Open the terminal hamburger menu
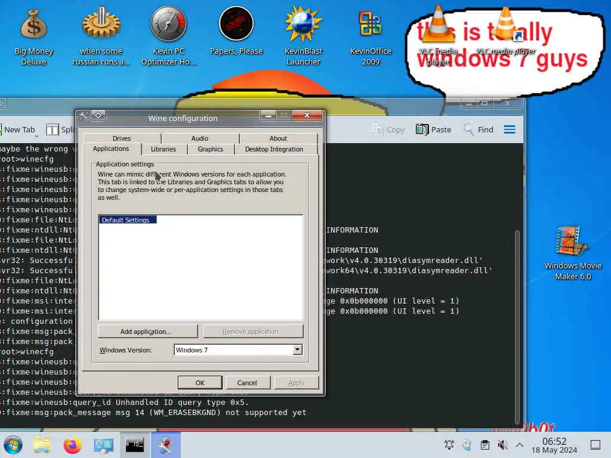The width and height of the screenshot is (611, 458). click(x=510, y=129)
